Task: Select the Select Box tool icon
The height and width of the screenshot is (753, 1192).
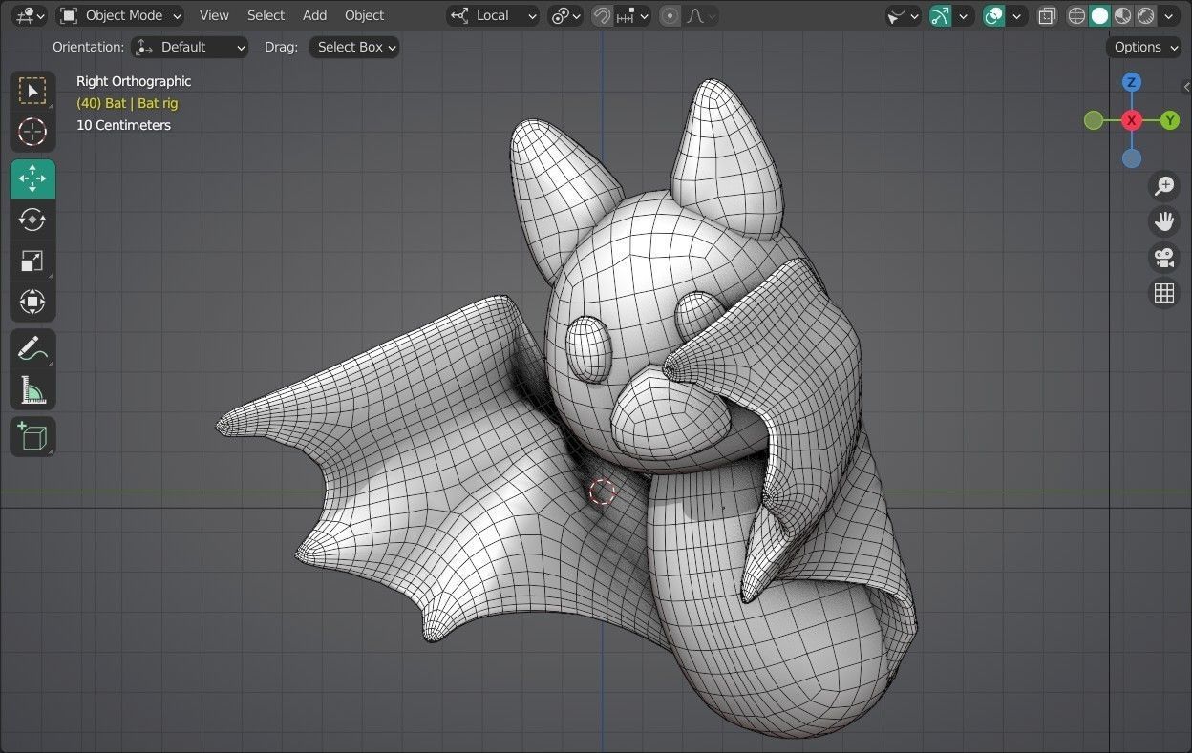Action: click(x=32, y=91)
